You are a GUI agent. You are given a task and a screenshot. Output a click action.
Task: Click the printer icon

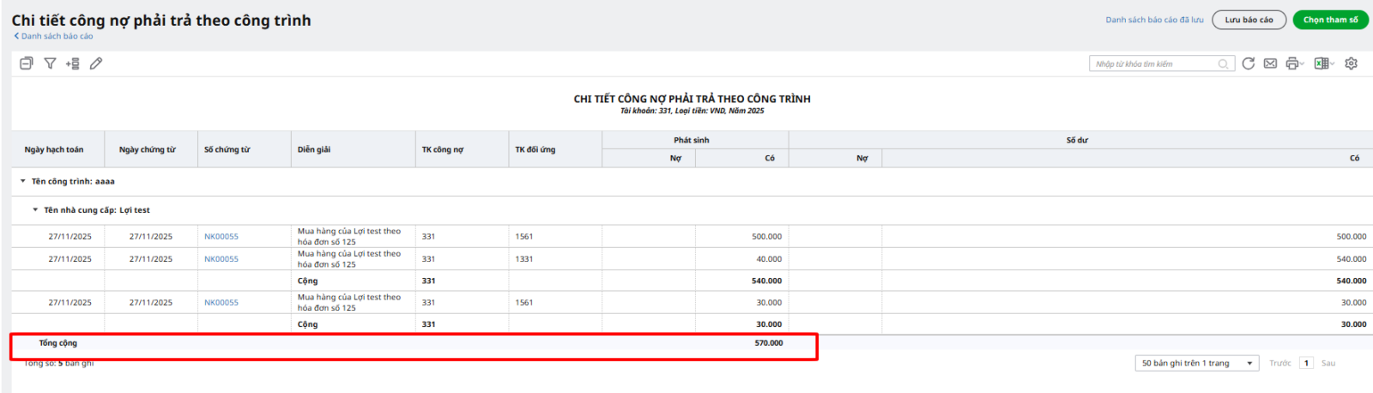pos(1291,63)
